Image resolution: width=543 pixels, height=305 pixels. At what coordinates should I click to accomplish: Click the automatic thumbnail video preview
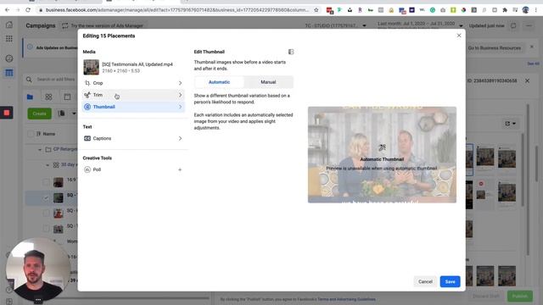click(x=382, y=154)
